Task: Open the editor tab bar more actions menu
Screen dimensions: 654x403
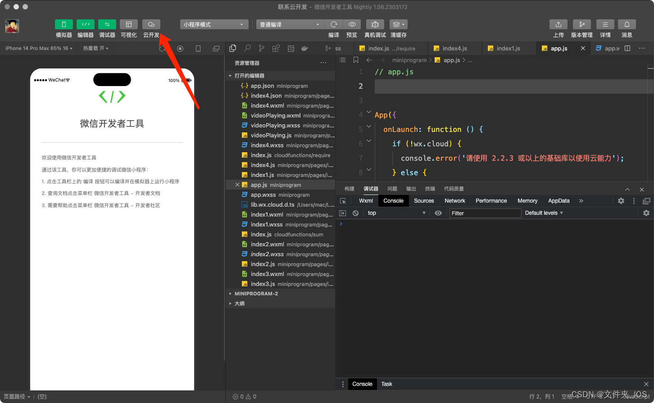Action: (642, 48)
